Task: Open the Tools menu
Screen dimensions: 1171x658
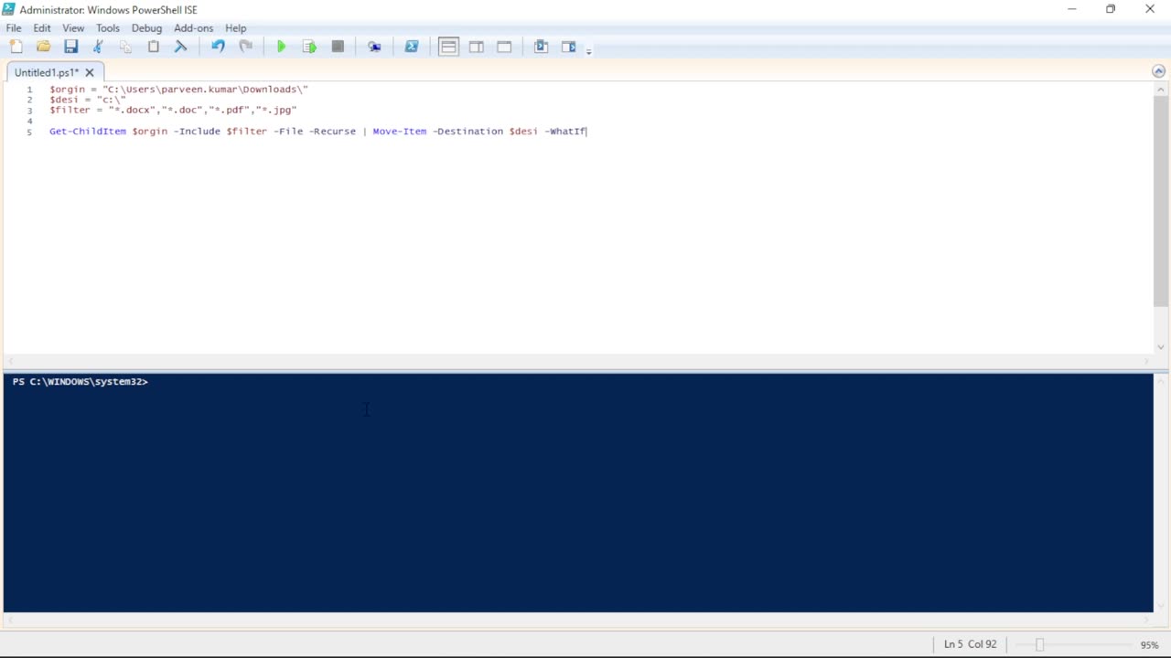Action: coord(108,28)
